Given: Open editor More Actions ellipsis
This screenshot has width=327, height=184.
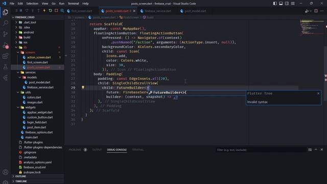Looking at the screenshot, I should tap(322, 11).
